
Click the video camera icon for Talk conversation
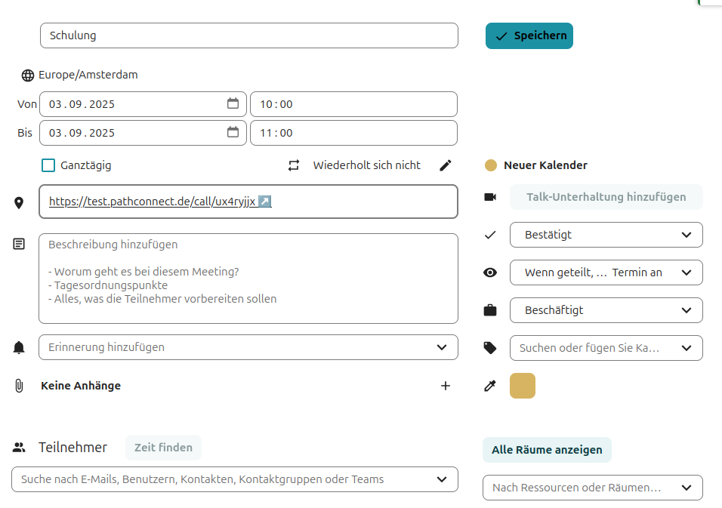(490, 196)
